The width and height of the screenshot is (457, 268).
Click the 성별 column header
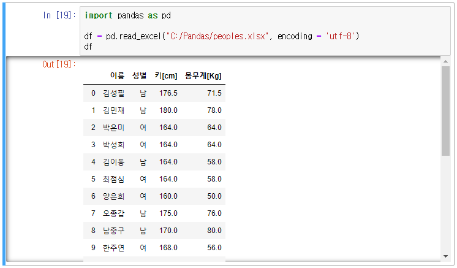coord(139,76)
